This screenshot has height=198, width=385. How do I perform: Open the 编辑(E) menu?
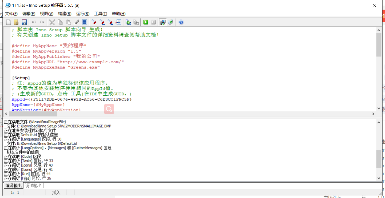29,14
